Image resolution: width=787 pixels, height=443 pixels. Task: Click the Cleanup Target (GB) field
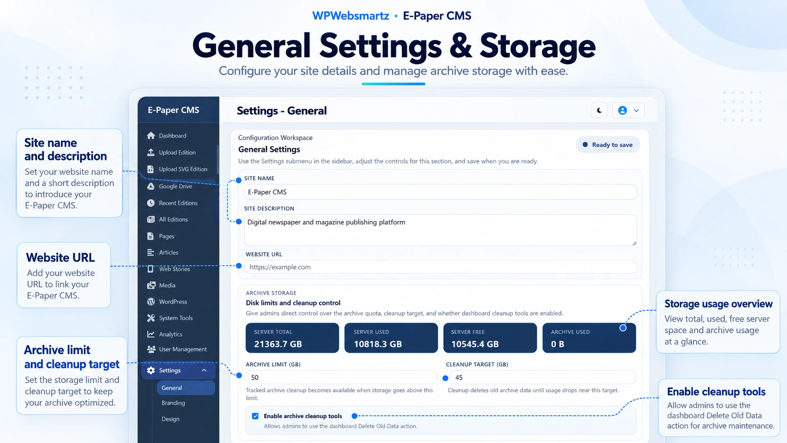coord(543,378)
